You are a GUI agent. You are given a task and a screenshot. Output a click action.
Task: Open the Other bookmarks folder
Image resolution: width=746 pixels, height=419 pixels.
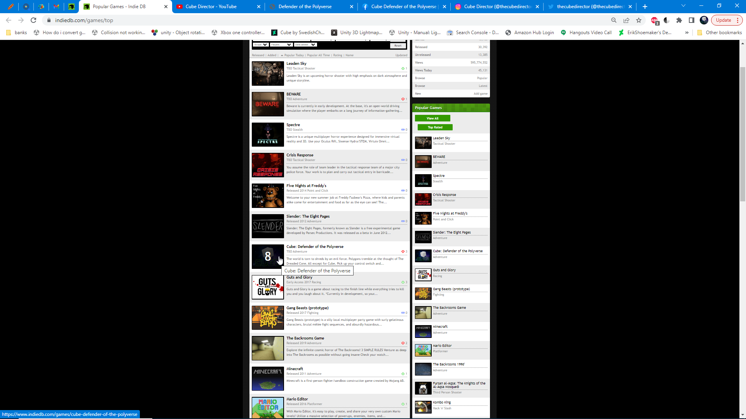pos(719,33)
